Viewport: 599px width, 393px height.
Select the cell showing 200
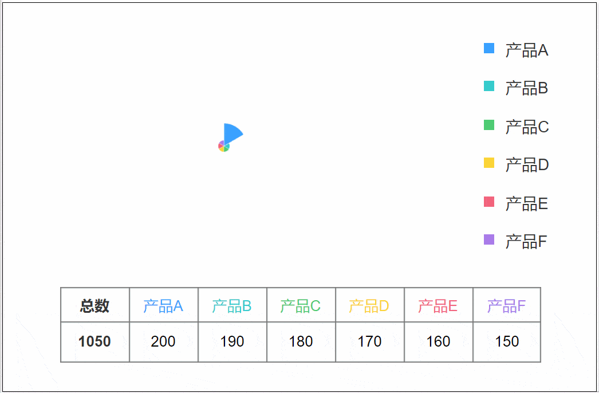pyautogui.click(x=164, y=342)
